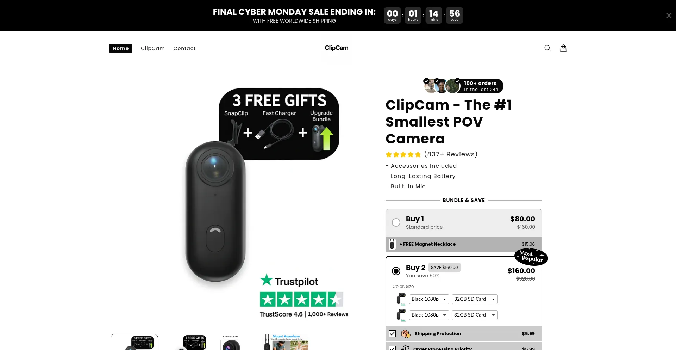Viewport: 676px width, 350px height.
Task: Click the first camera variant image in Buy 2
Action: 401,299
